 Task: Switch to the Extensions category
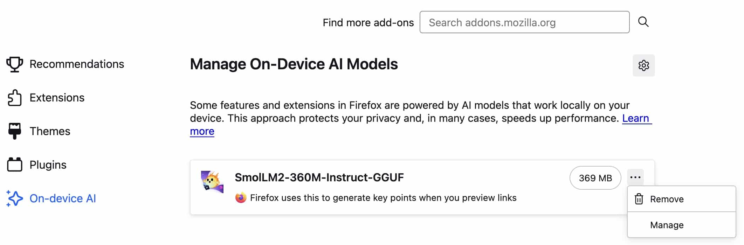pyautogui.click(x=57, y=98)
